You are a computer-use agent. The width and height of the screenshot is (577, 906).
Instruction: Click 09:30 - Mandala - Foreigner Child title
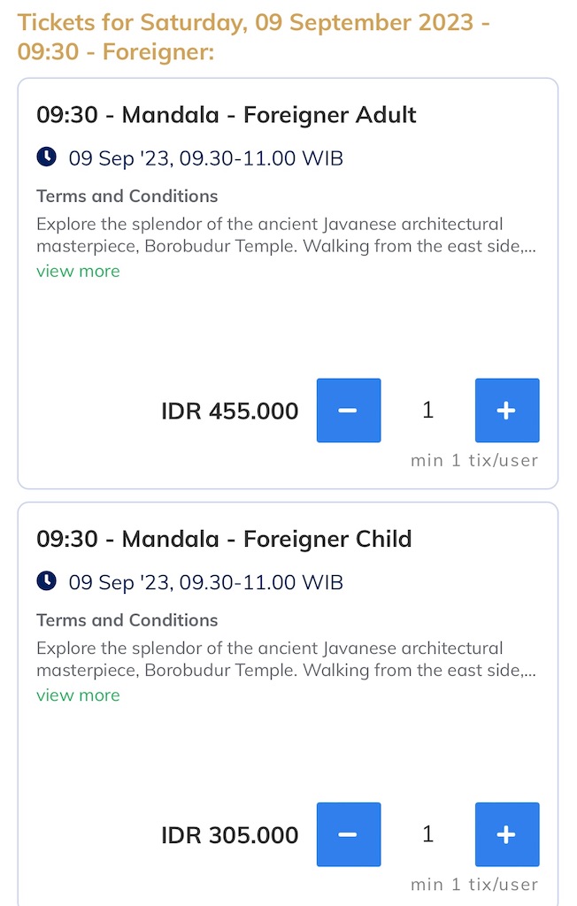[x=224, y=539]
